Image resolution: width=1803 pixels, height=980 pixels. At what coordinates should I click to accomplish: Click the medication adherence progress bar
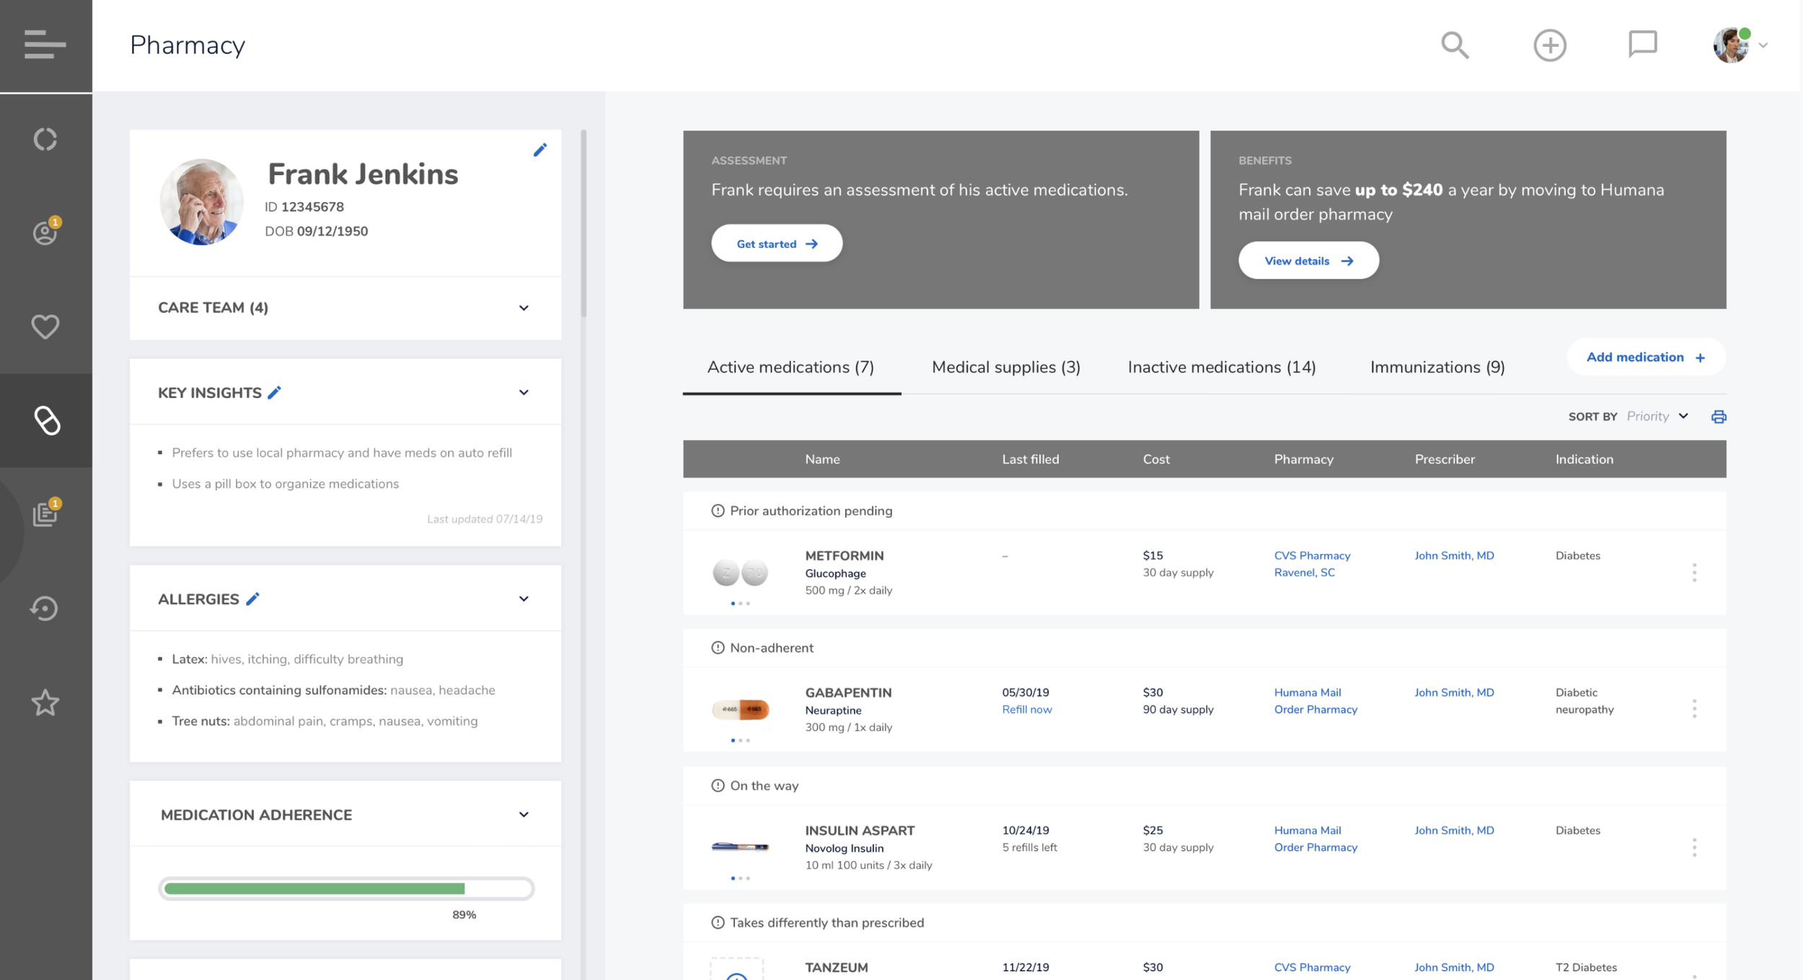coord(346,888)
